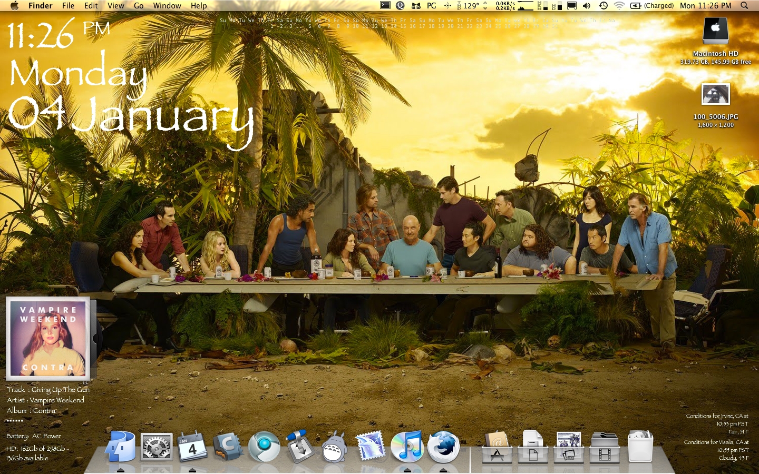The image size is (759, 474).
Task: Click the four-arrow move icon in menu bar
Action: click(447, 6)
